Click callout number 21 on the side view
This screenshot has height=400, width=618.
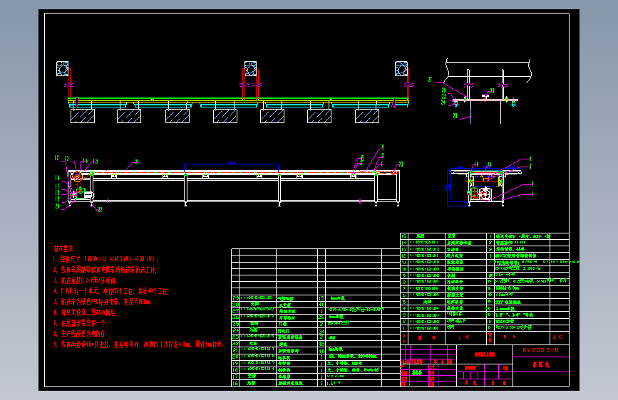tap(137, 162)
